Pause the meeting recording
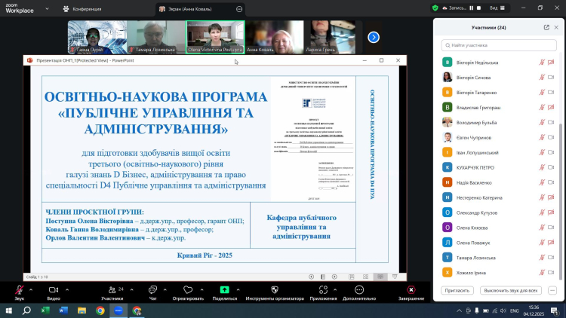 click(x=472, y=8)
